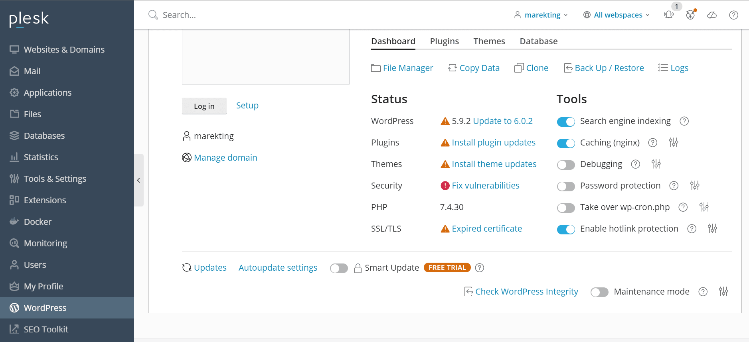Open Caching (nginx) settings sliders icon
Screen dimensions: 749x342
pyautogui.click(x=674, y=143)
